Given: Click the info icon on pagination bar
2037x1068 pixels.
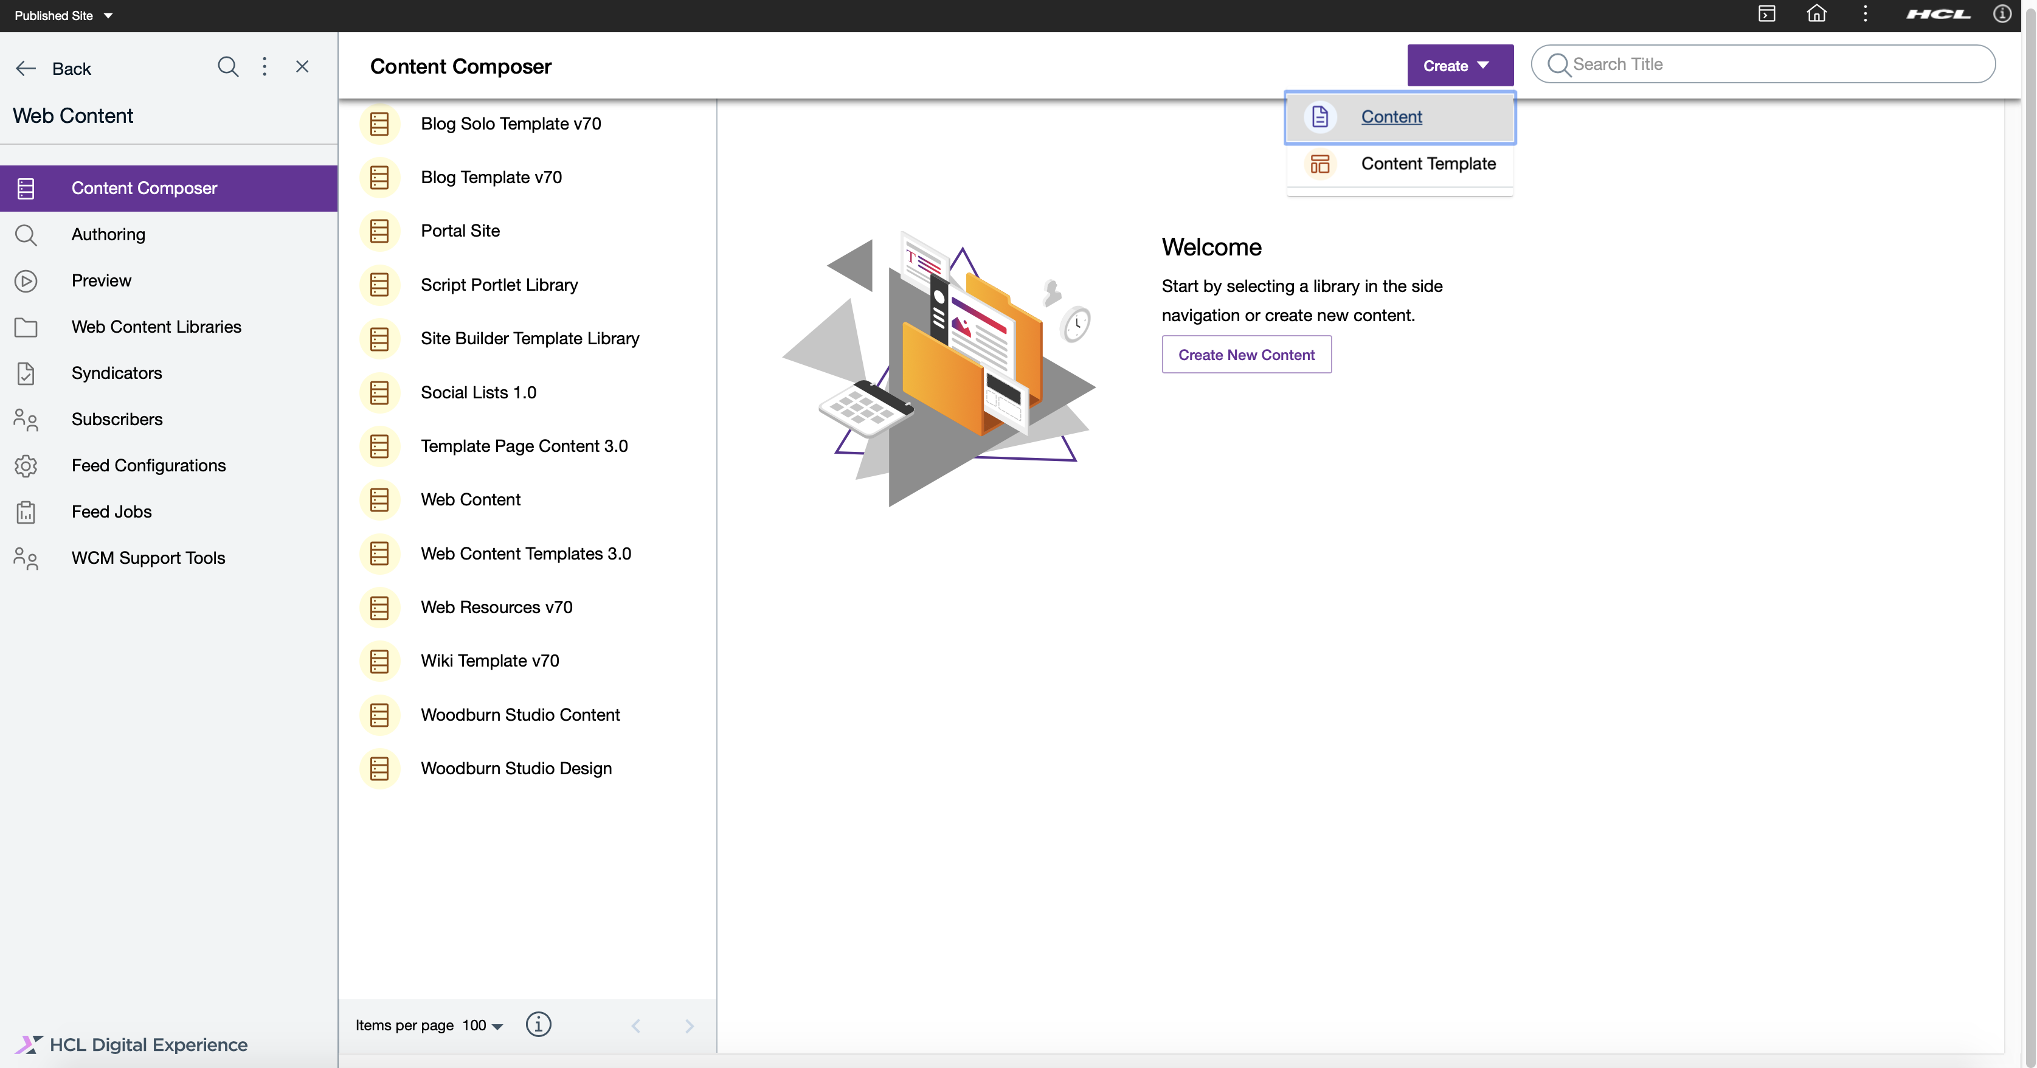Looking at the screenshot, I should point(536,1025).
